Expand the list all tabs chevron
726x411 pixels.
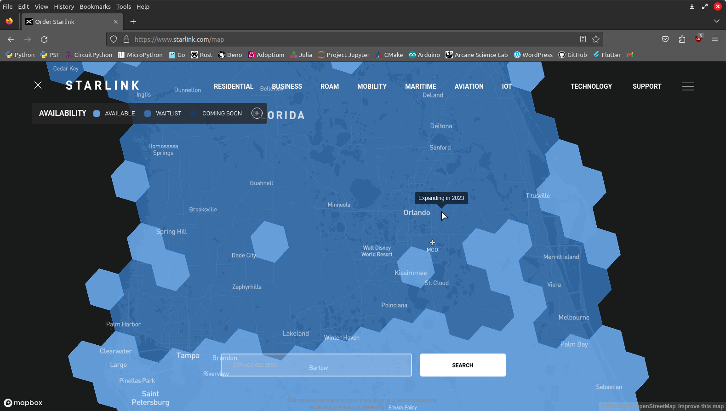click(x=716, y=21)
